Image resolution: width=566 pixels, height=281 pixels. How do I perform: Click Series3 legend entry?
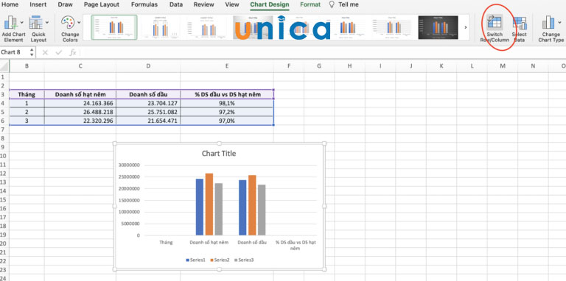coord(244,260)
